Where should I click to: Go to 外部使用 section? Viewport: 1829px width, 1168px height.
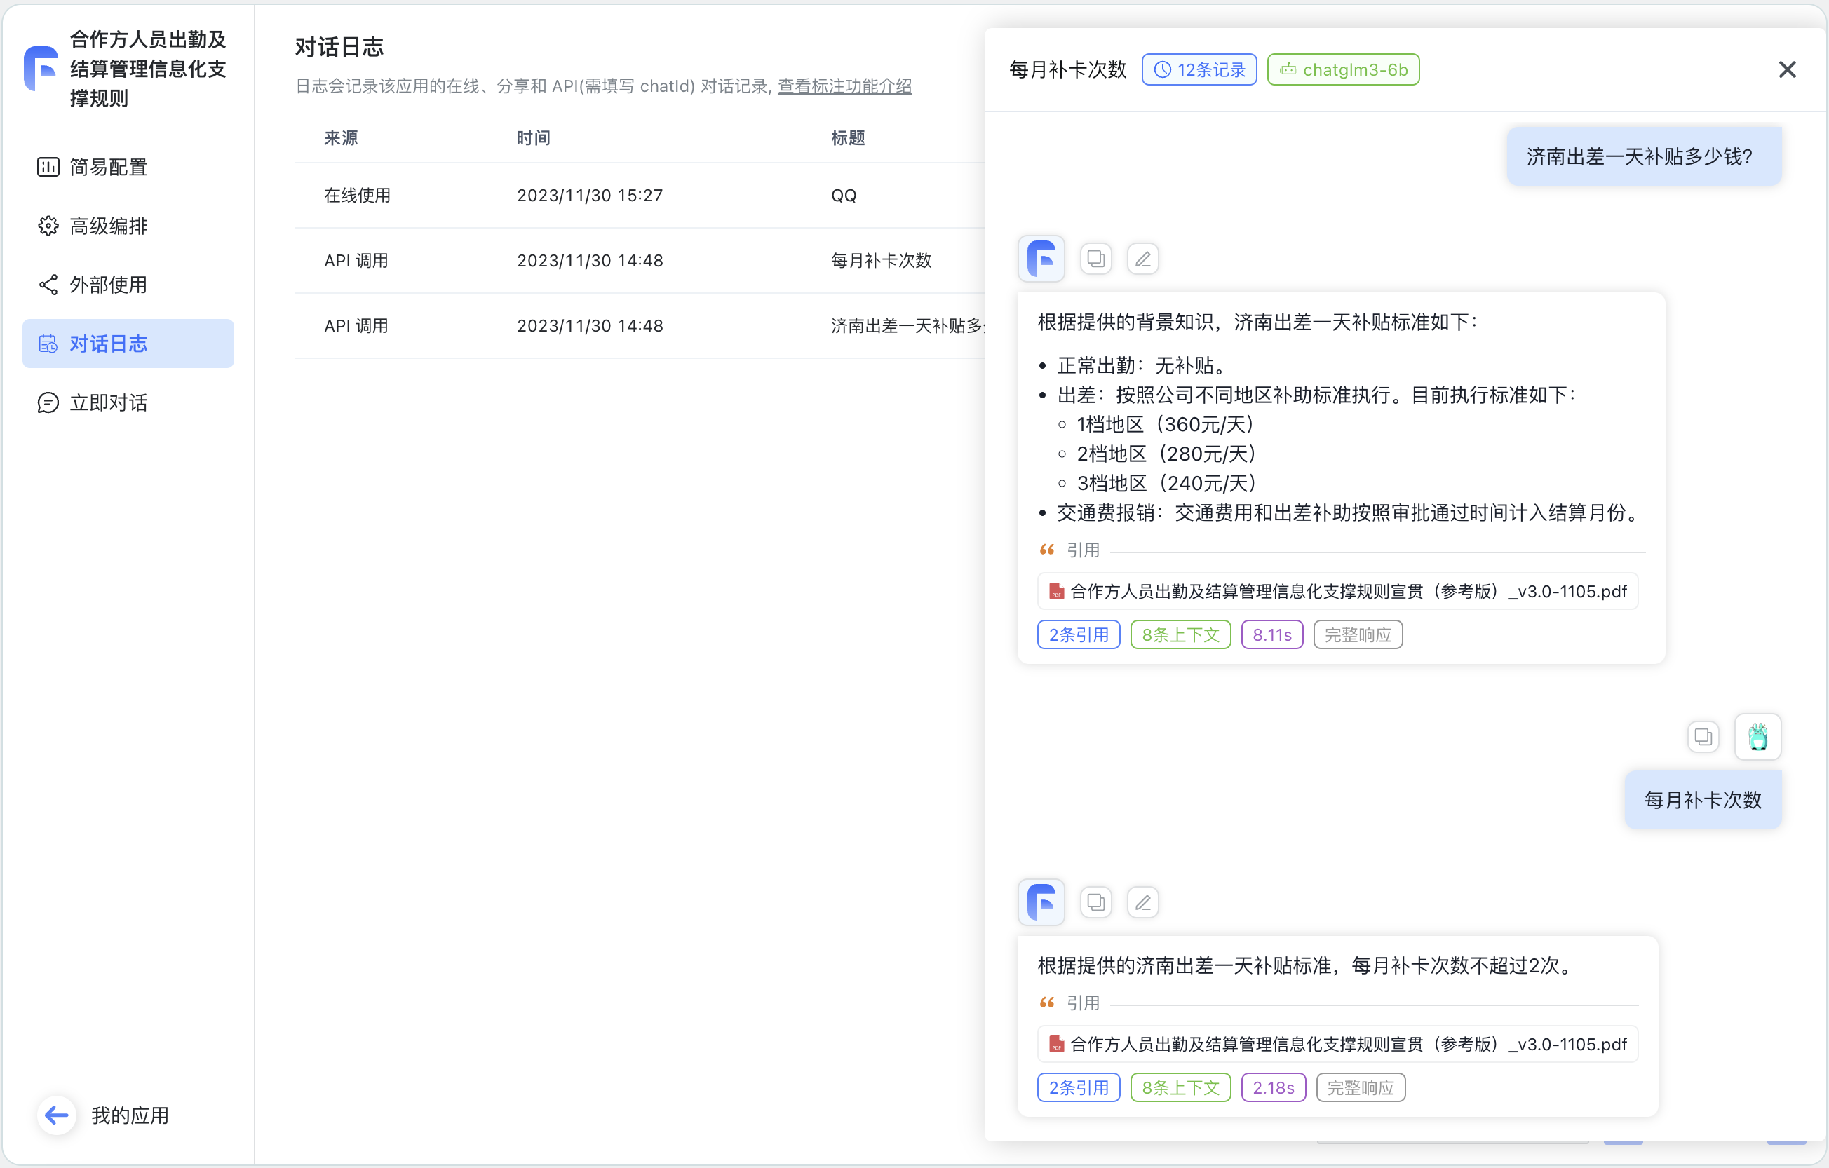click(108, 285)
